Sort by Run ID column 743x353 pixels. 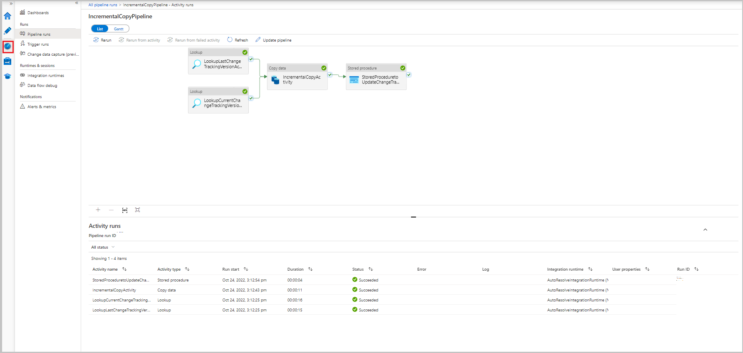[696, 269]
